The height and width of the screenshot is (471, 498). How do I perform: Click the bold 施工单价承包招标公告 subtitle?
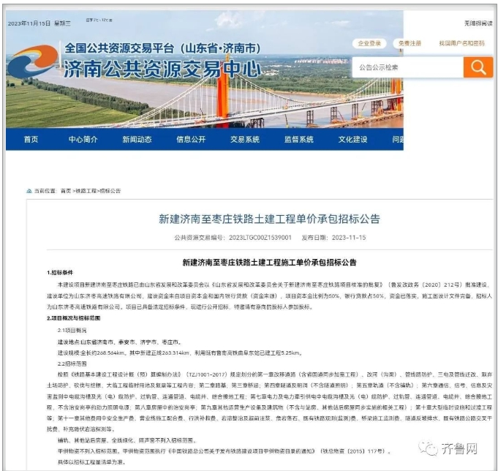[x=269, y=263]
